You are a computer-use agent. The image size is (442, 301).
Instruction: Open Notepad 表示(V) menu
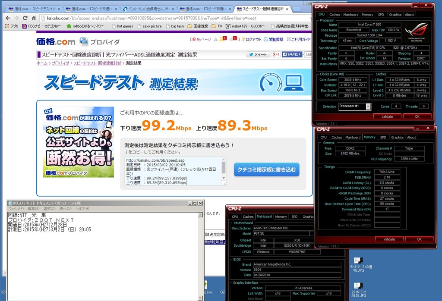pyautogui.click(x=66, y=209)
